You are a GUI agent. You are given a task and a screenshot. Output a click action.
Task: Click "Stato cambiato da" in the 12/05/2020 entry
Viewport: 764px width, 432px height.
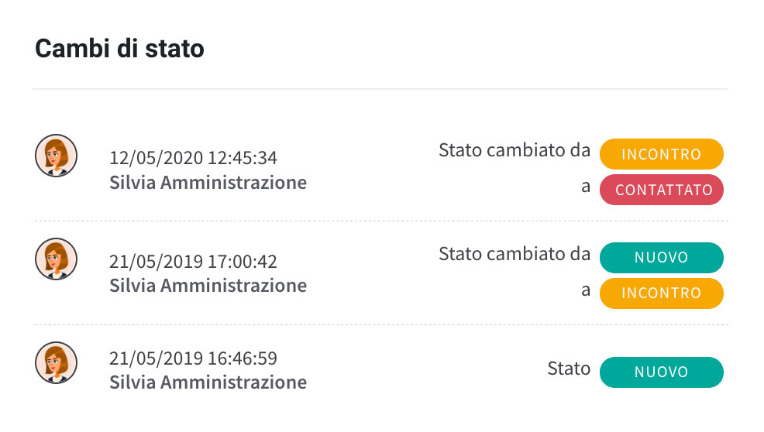click(514, 149)
